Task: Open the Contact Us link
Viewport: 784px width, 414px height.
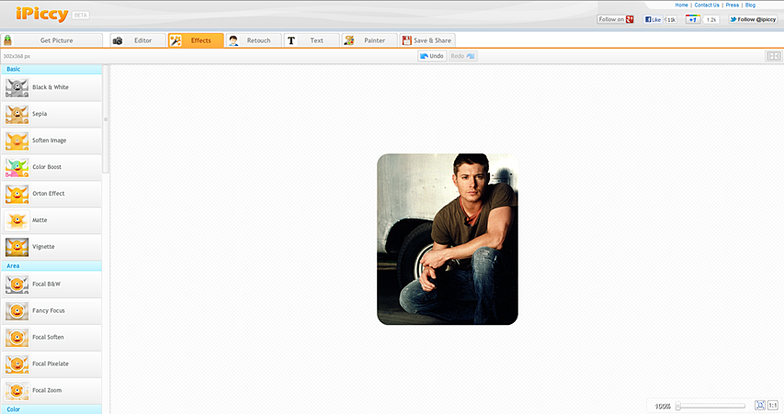Action: [x=707, y=5]
